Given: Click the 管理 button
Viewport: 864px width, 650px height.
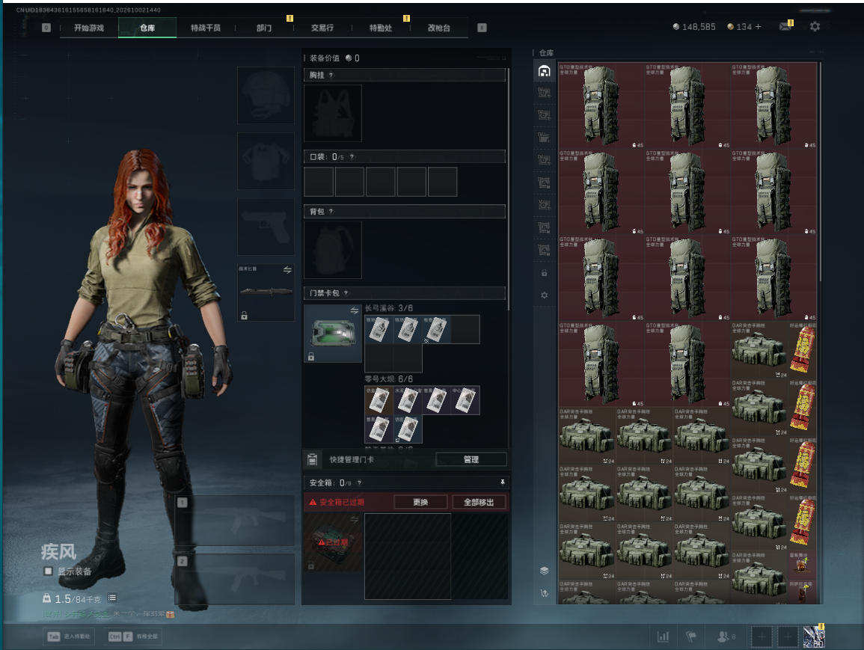Looking at the screenshot, I should (471, 459).
